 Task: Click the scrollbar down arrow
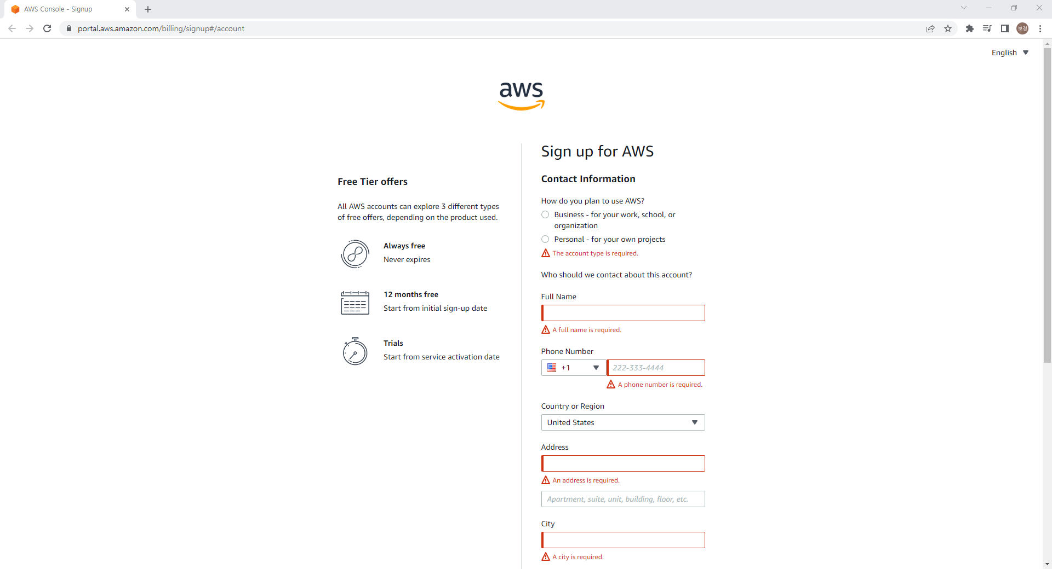point(1047,564)
